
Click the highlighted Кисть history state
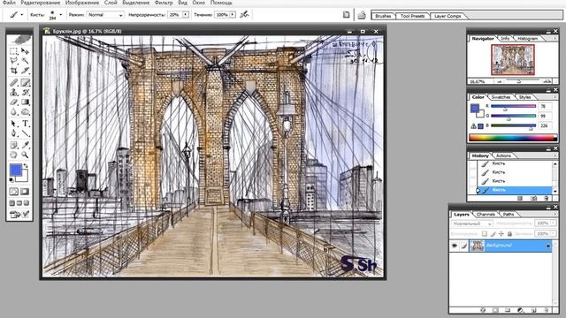[515, 190]
